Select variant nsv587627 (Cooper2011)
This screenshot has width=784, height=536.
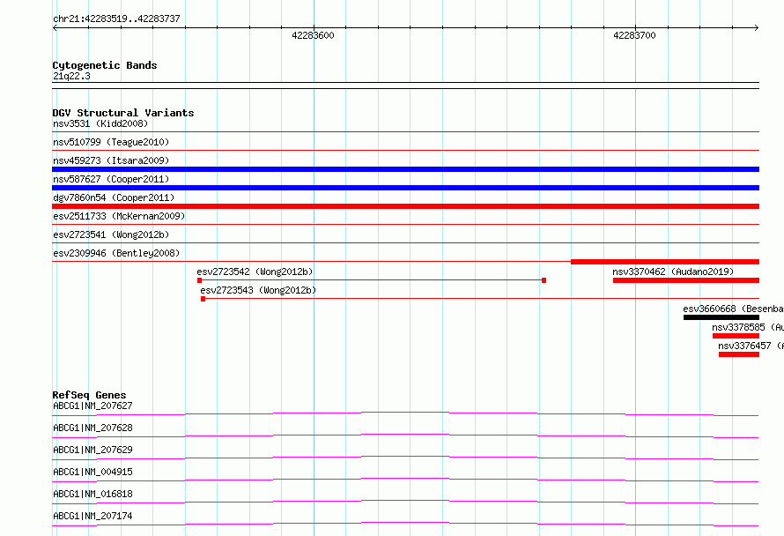point(111,179)
